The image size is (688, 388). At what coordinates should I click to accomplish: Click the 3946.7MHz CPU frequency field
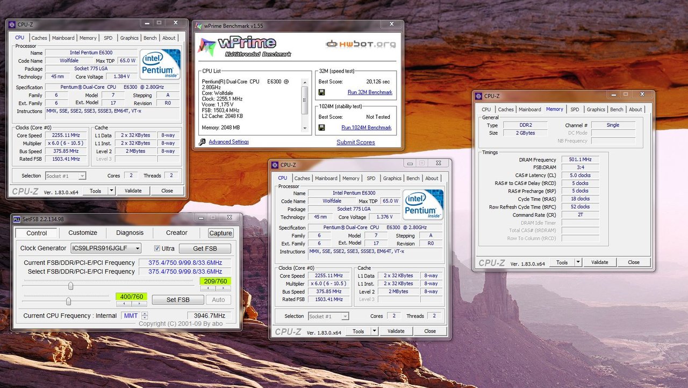coord(209,316)
